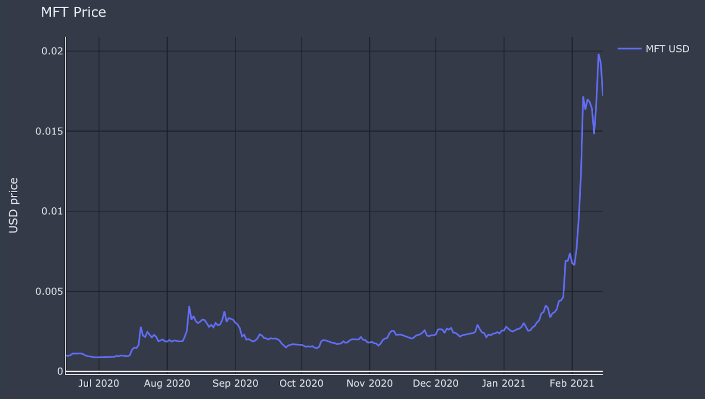Click the 0.02 y-axis tick label
705x399 pixels.
[x=53, y=51]
